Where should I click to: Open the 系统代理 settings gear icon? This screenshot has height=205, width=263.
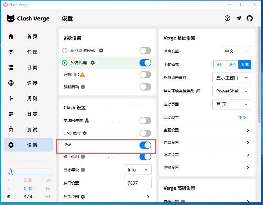point(93,63)
